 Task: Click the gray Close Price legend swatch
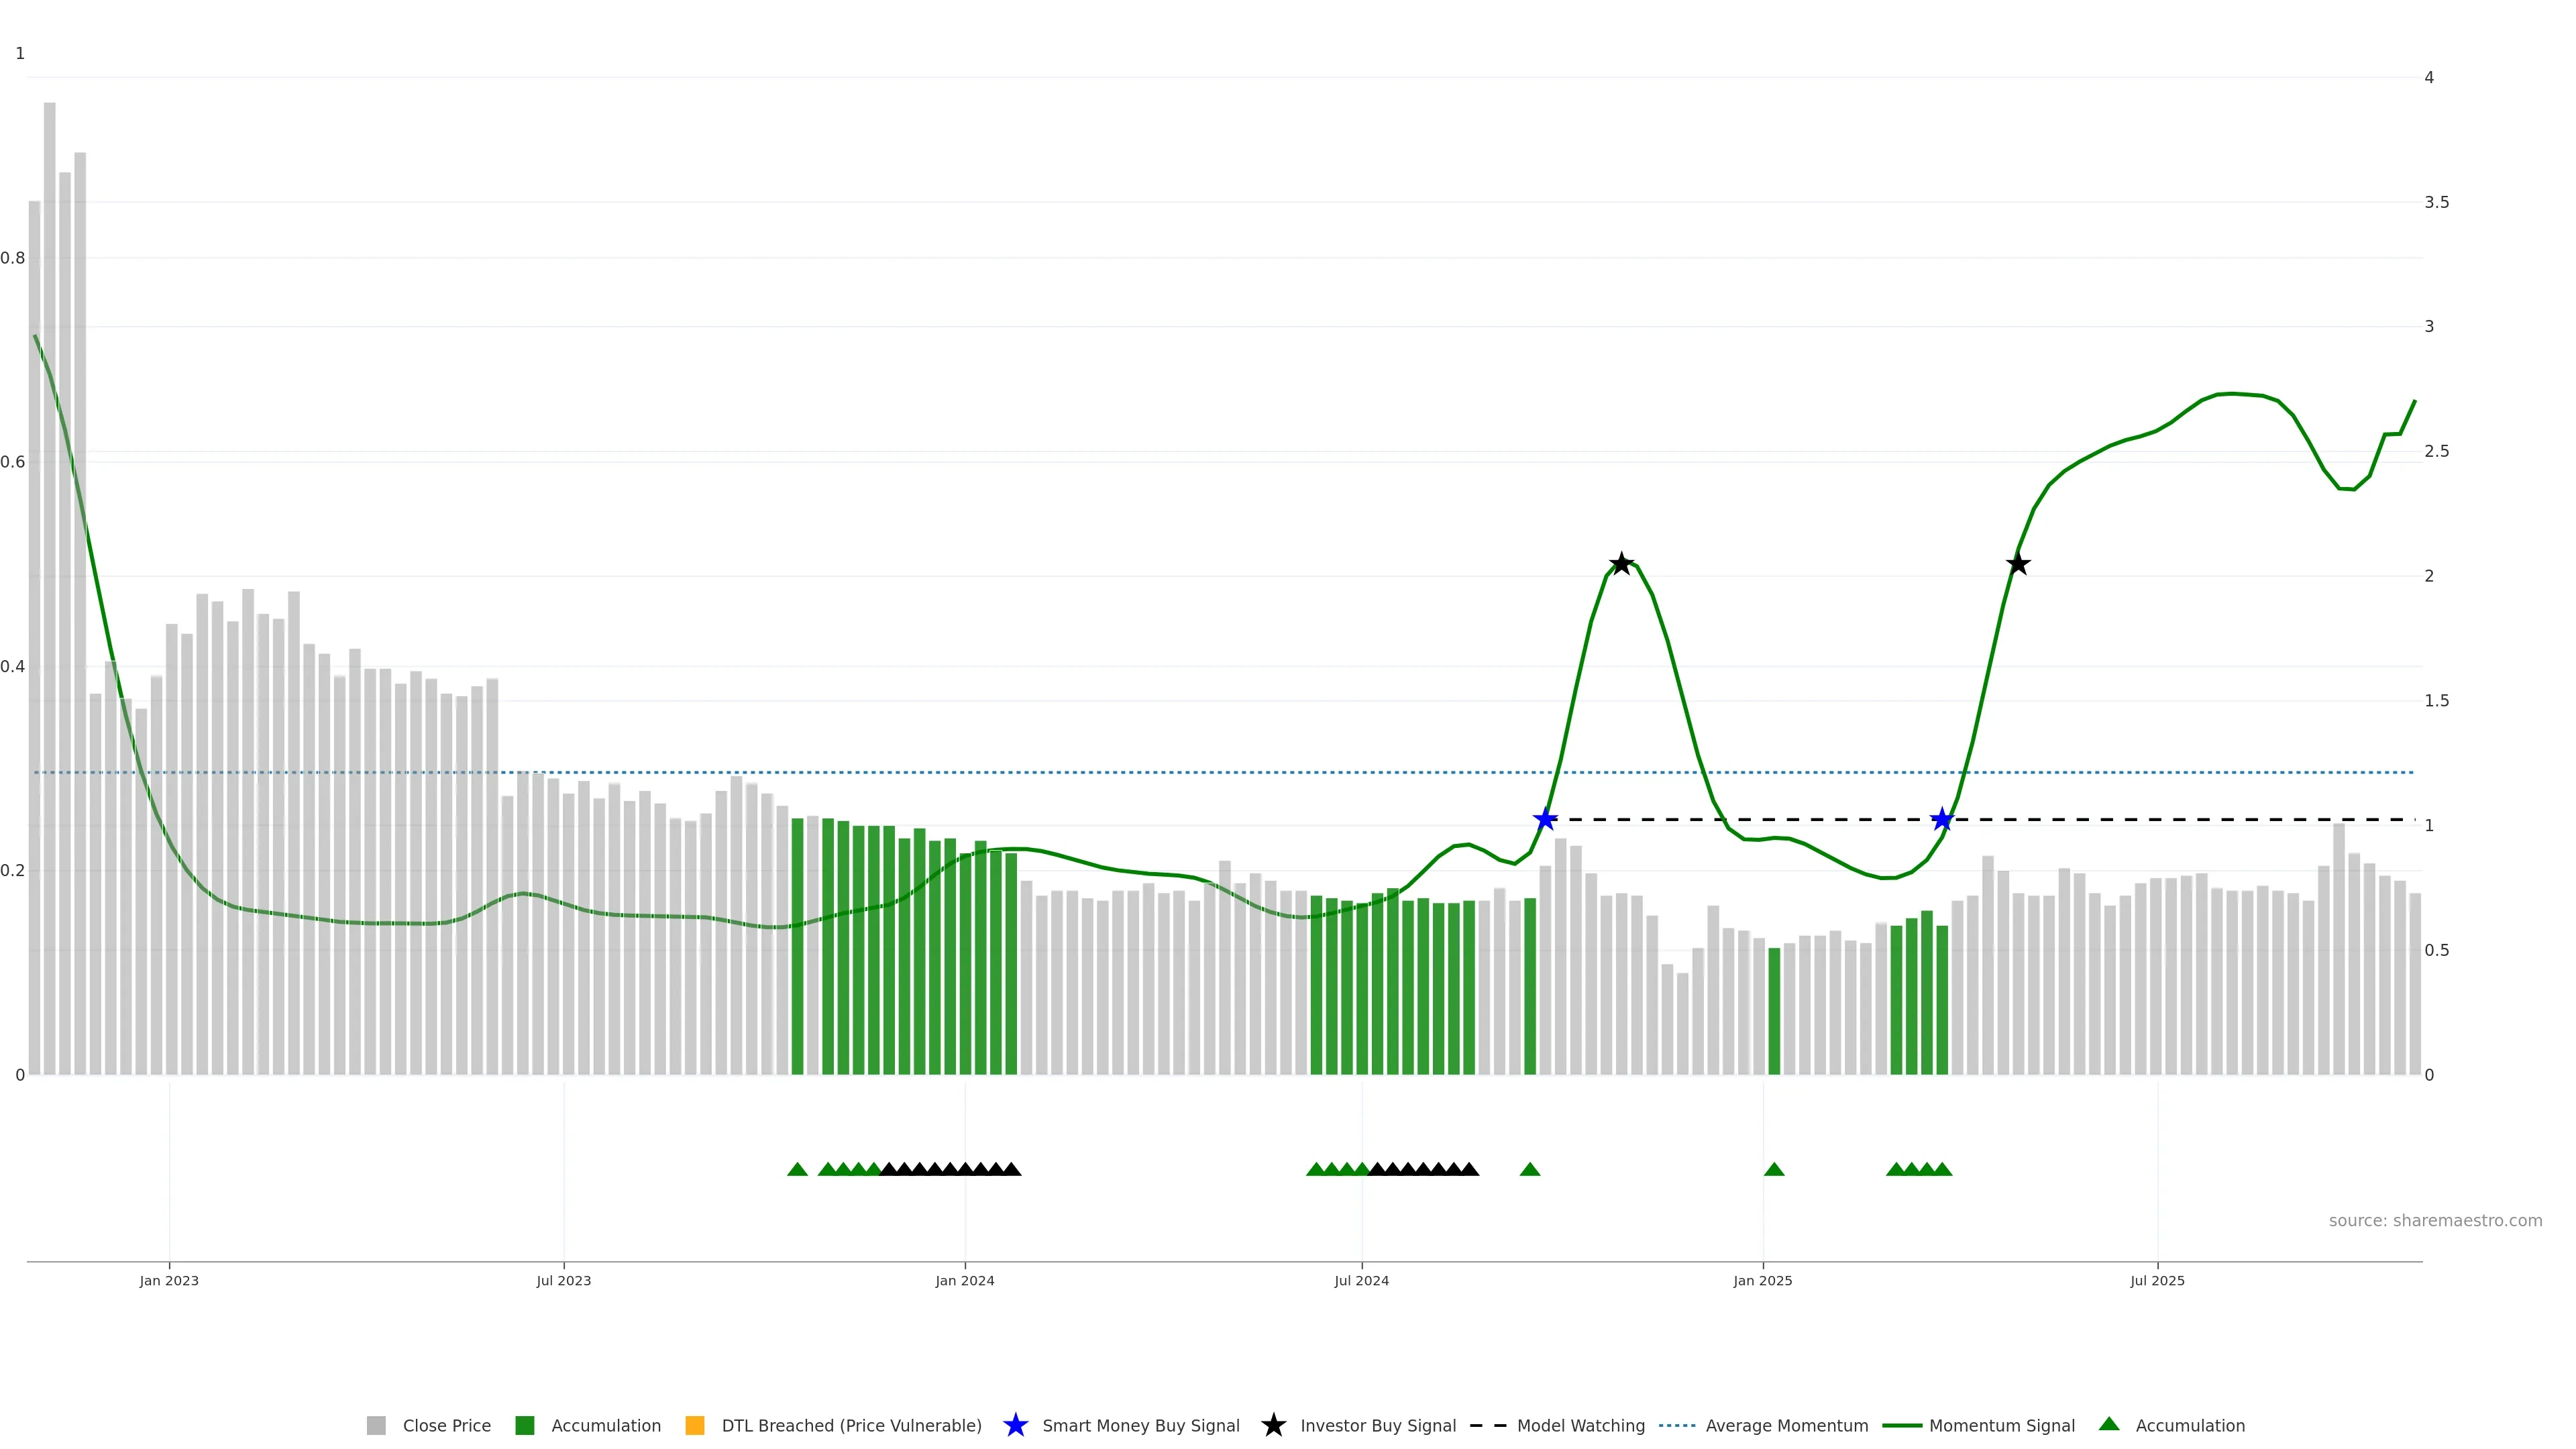point(376,1425)
